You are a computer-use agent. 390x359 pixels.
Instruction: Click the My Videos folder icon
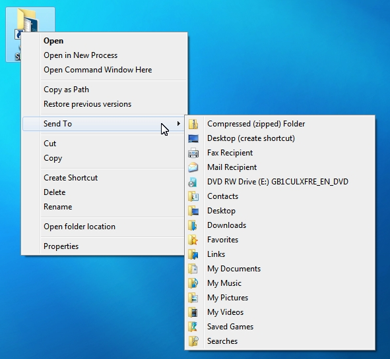pyautogui.click(x=193, y=312)
